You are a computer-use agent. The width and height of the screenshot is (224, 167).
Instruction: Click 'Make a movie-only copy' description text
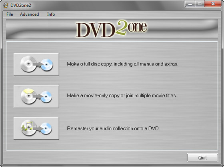click(122, 96)
